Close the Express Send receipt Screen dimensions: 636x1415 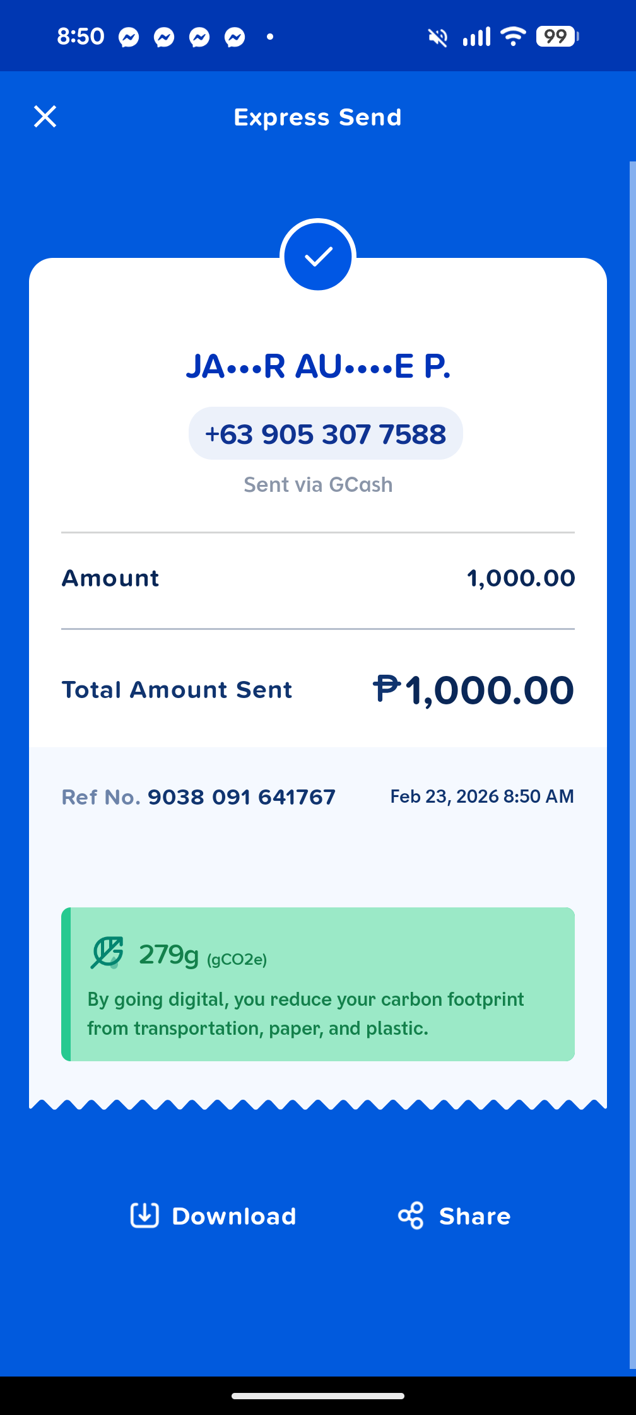[x=45, y=117]
